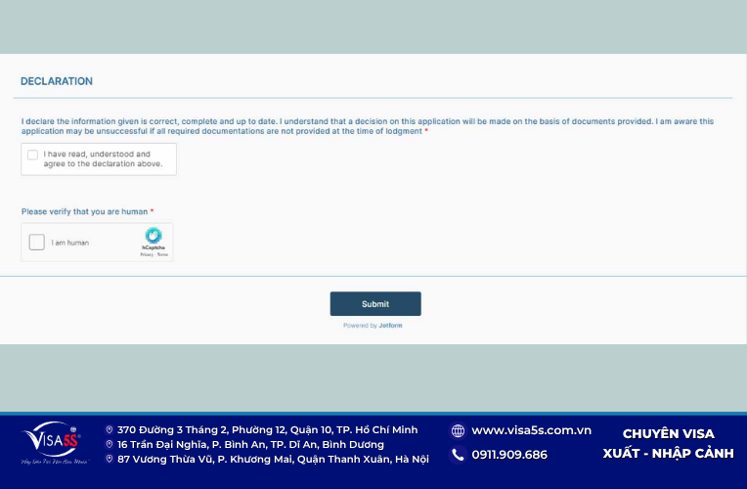The width and height of the screenshot is (747, 489).
Task: Click location pin next to Hà Nội address
Action: [110, 459]
